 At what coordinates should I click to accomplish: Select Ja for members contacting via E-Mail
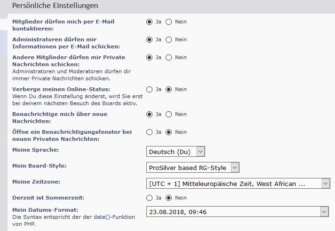pyautogui.click(x=150, y=22)
